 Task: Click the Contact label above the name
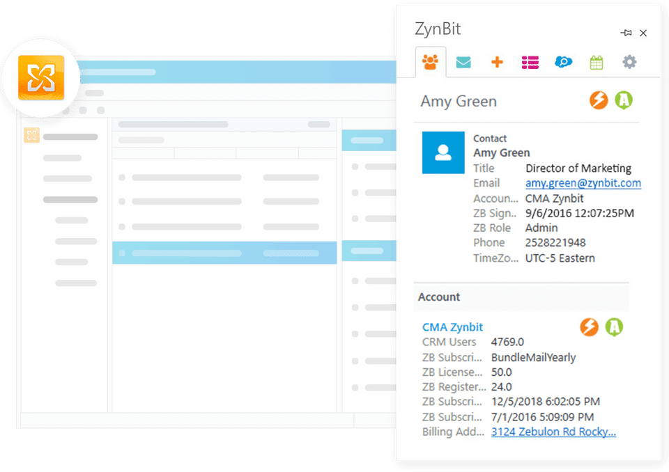pos(490,139)
